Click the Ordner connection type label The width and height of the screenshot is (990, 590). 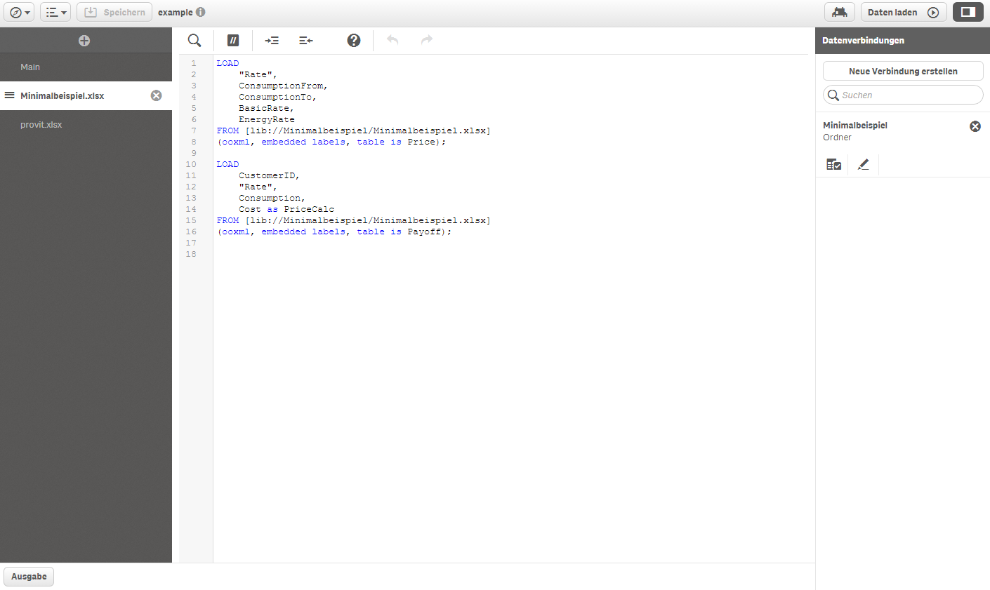click(x=837, y=138)
